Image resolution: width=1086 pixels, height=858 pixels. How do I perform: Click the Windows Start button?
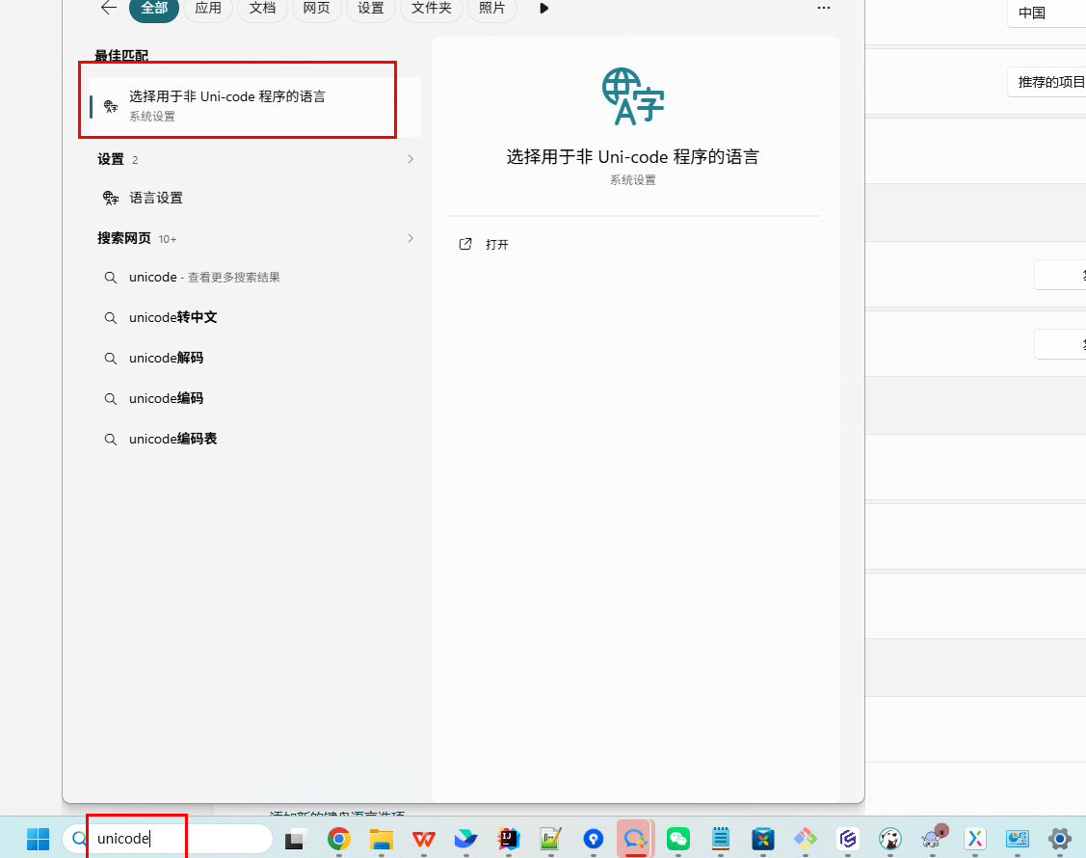pyautogui.click(x=38, y=839)
